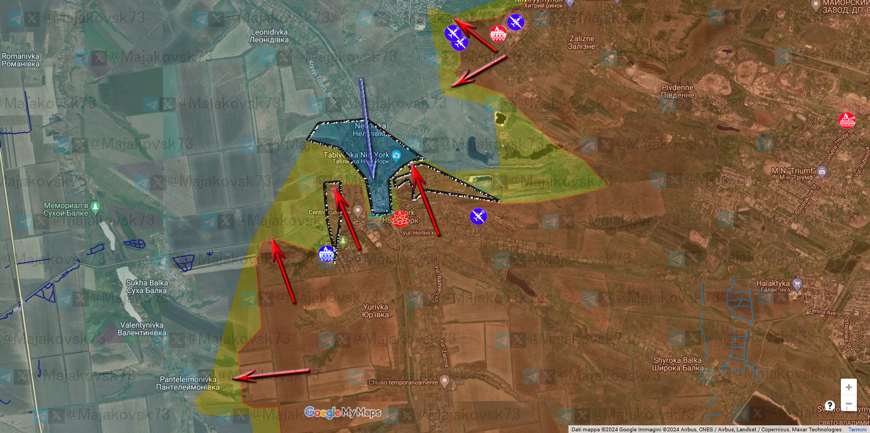The width and height of the screenshot is (870, 433).
Task: Click the Chiuso temporaneamente place pin
Action: pos(445,381)
